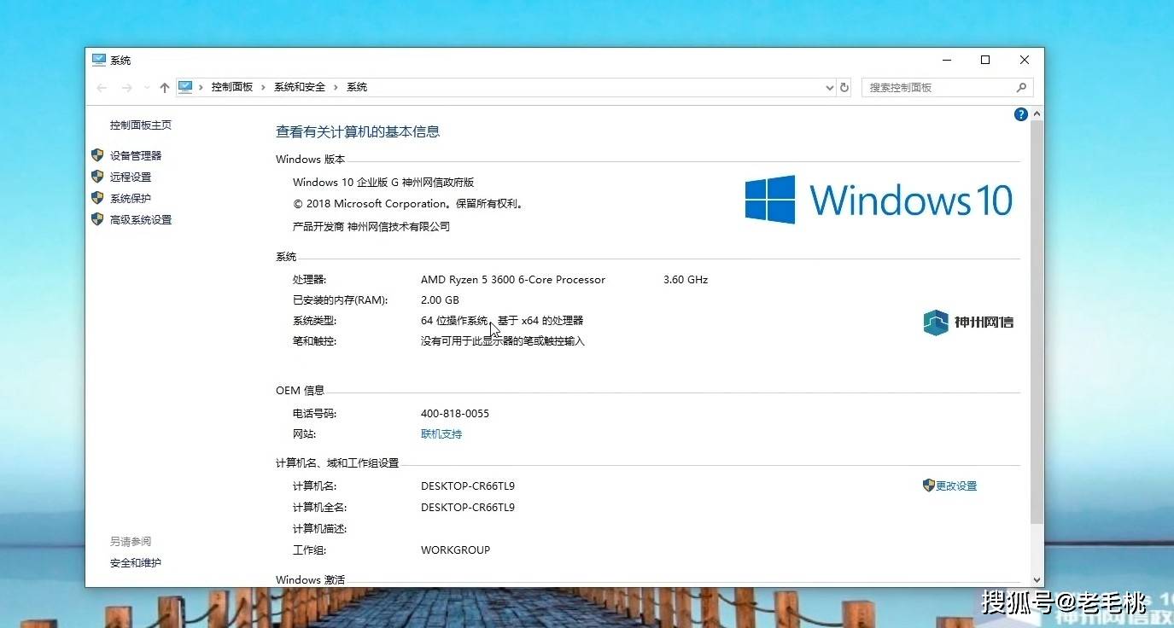
Task: Go back with the left arrow button
Action: (102, 87)
